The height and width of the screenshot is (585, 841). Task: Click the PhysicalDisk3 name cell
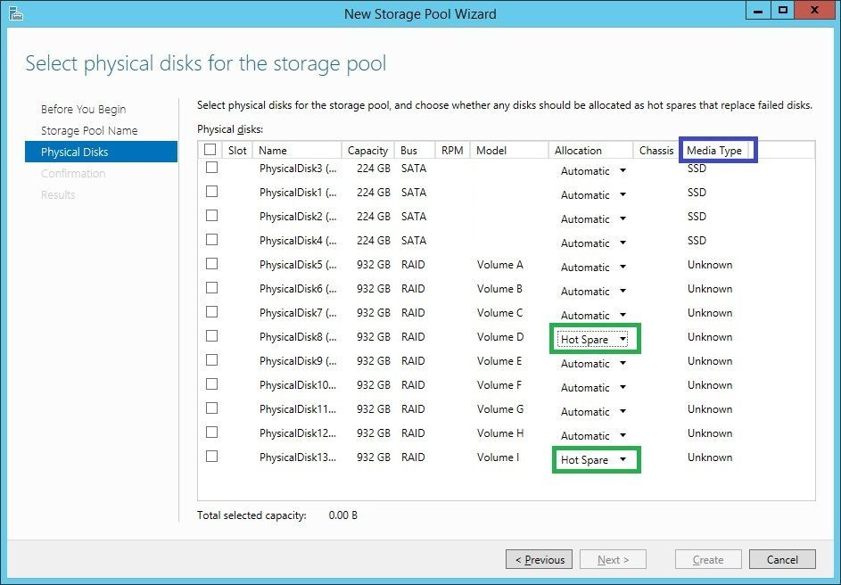coord(298,169)
